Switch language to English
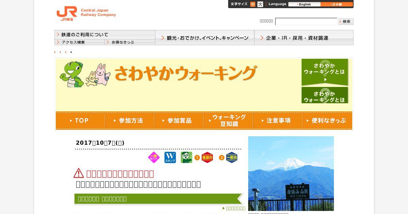The width and height of the screenshot is (408, 214). coord(304,4)
